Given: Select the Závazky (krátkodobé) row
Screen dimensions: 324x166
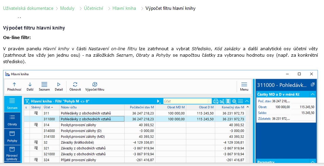Looking at the screenshot, I should click(x=135, y=142).
